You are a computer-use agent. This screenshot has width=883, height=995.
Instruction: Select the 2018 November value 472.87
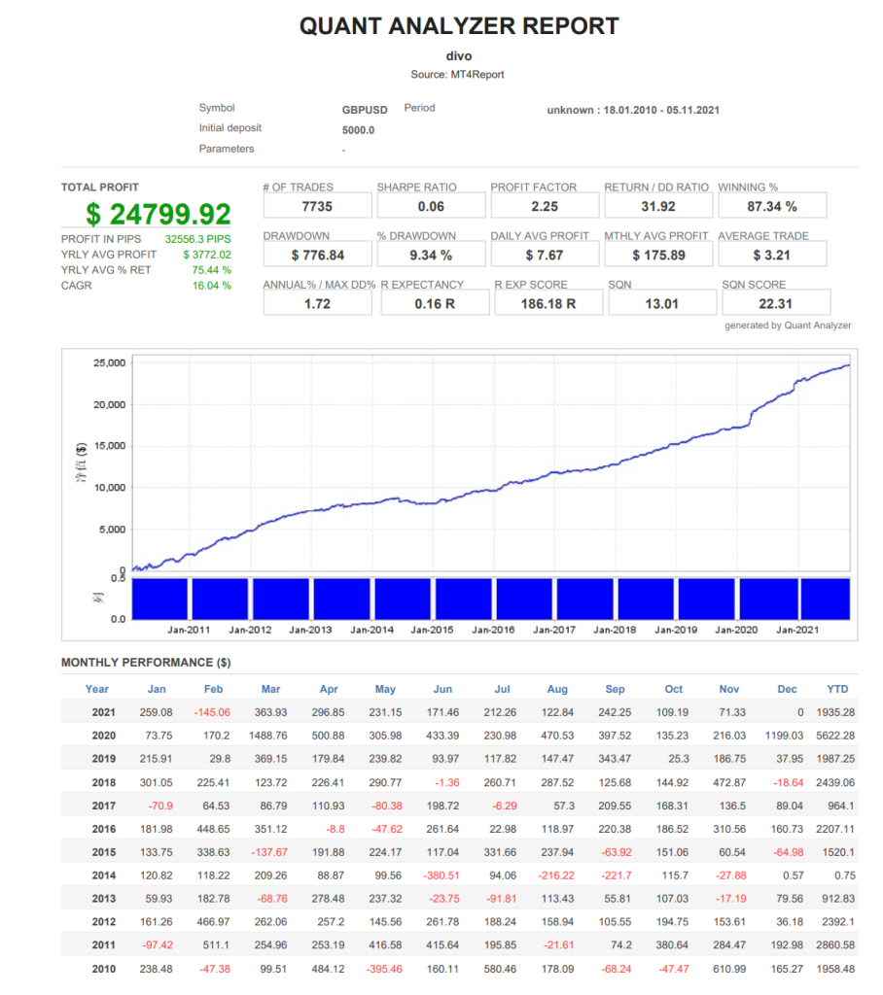click(729, 782)
